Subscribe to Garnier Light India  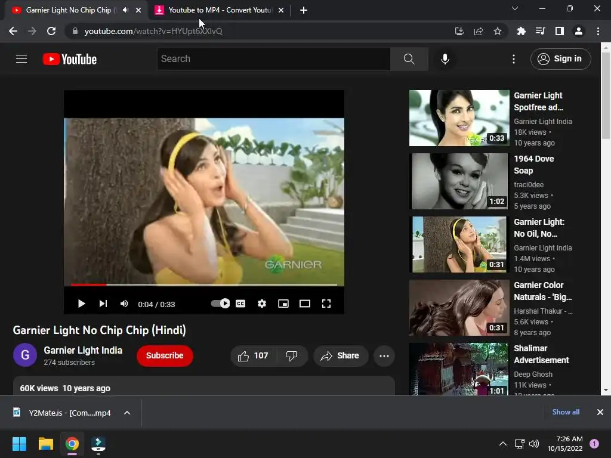165,355
